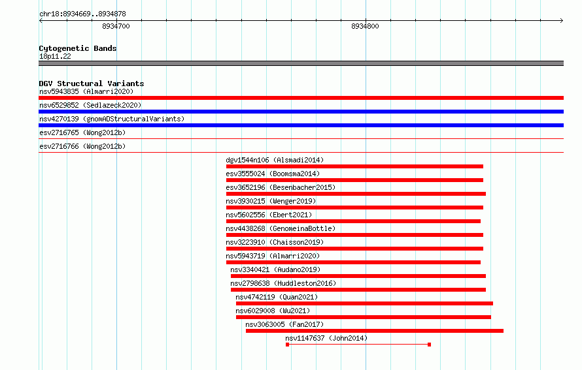This screenshot has height=370, width=582.
Task: Open nsv5602556 (Ebert2021) label
Action: coord(269,215)
